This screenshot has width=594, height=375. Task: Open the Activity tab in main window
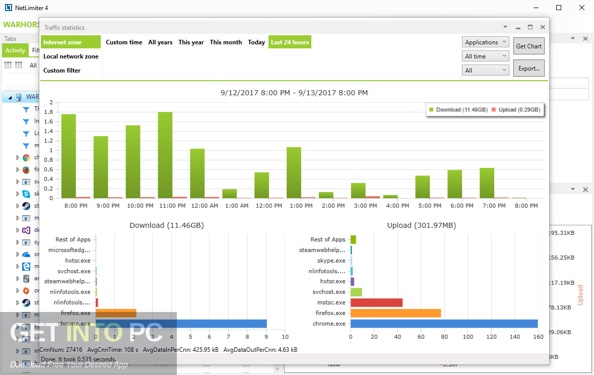tap(15, 50)
